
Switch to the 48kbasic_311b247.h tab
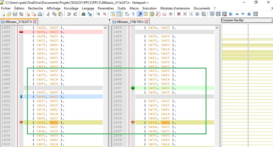(18, 22)
